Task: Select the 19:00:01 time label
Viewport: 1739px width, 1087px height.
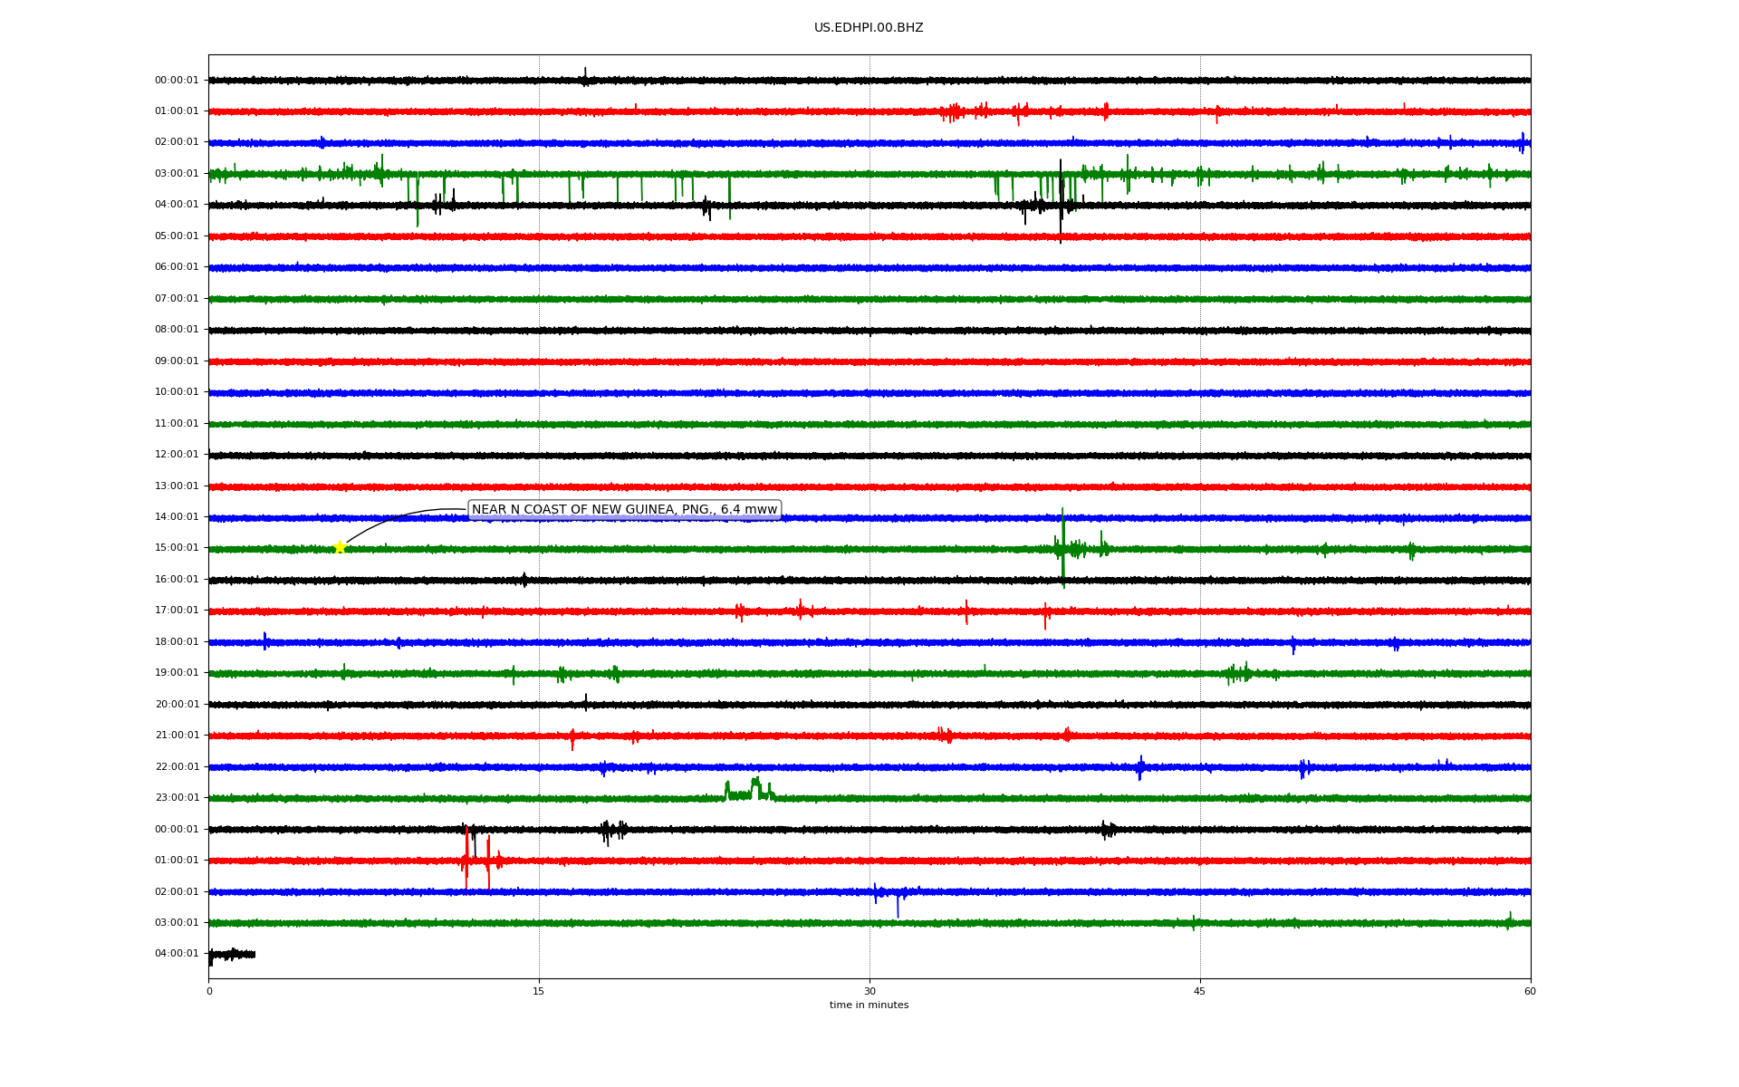Action: coord(177,673)
